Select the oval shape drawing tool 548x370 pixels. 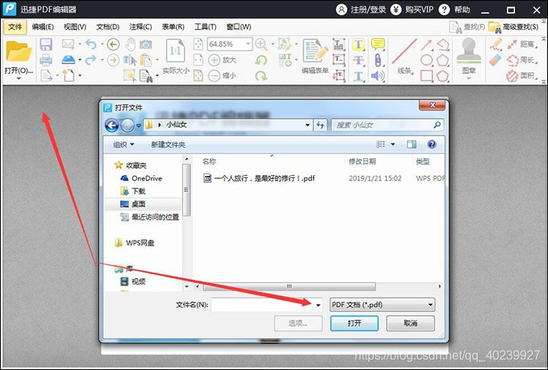click(426, 60)
